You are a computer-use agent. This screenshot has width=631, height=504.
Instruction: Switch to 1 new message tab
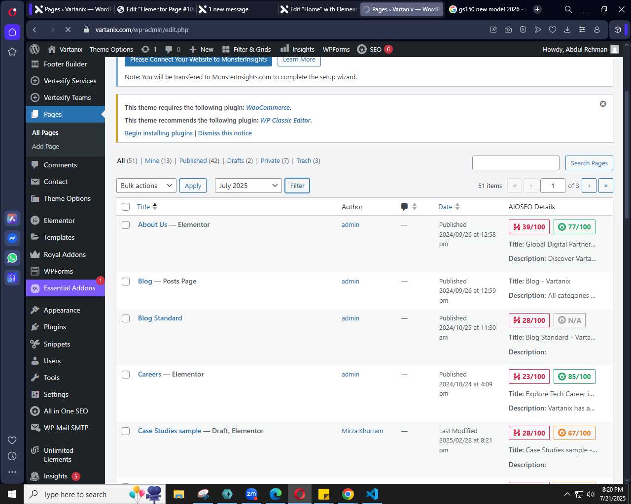coord(237,9)
